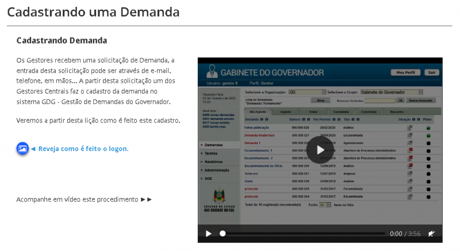This screenshot has width=460, height=251.
Task: Open the 'Reveja como é feito o logon' link
Action: pyautogui.click(x=83, y=149)
